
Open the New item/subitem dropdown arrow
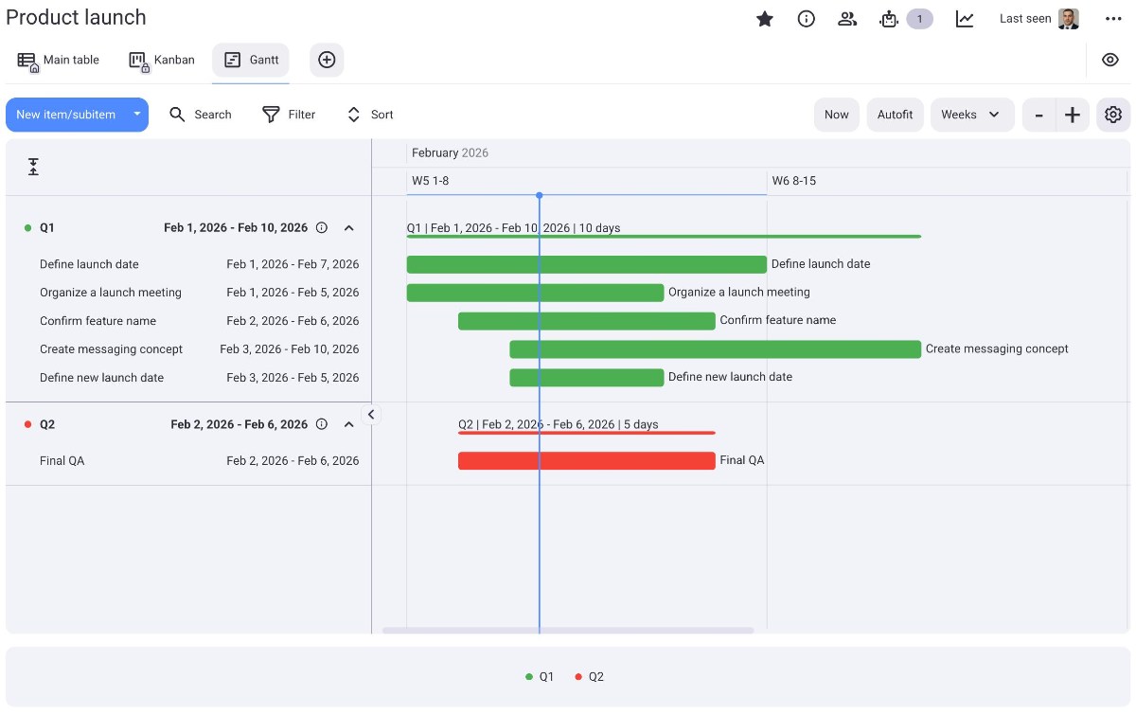click(x=136, y=115)
